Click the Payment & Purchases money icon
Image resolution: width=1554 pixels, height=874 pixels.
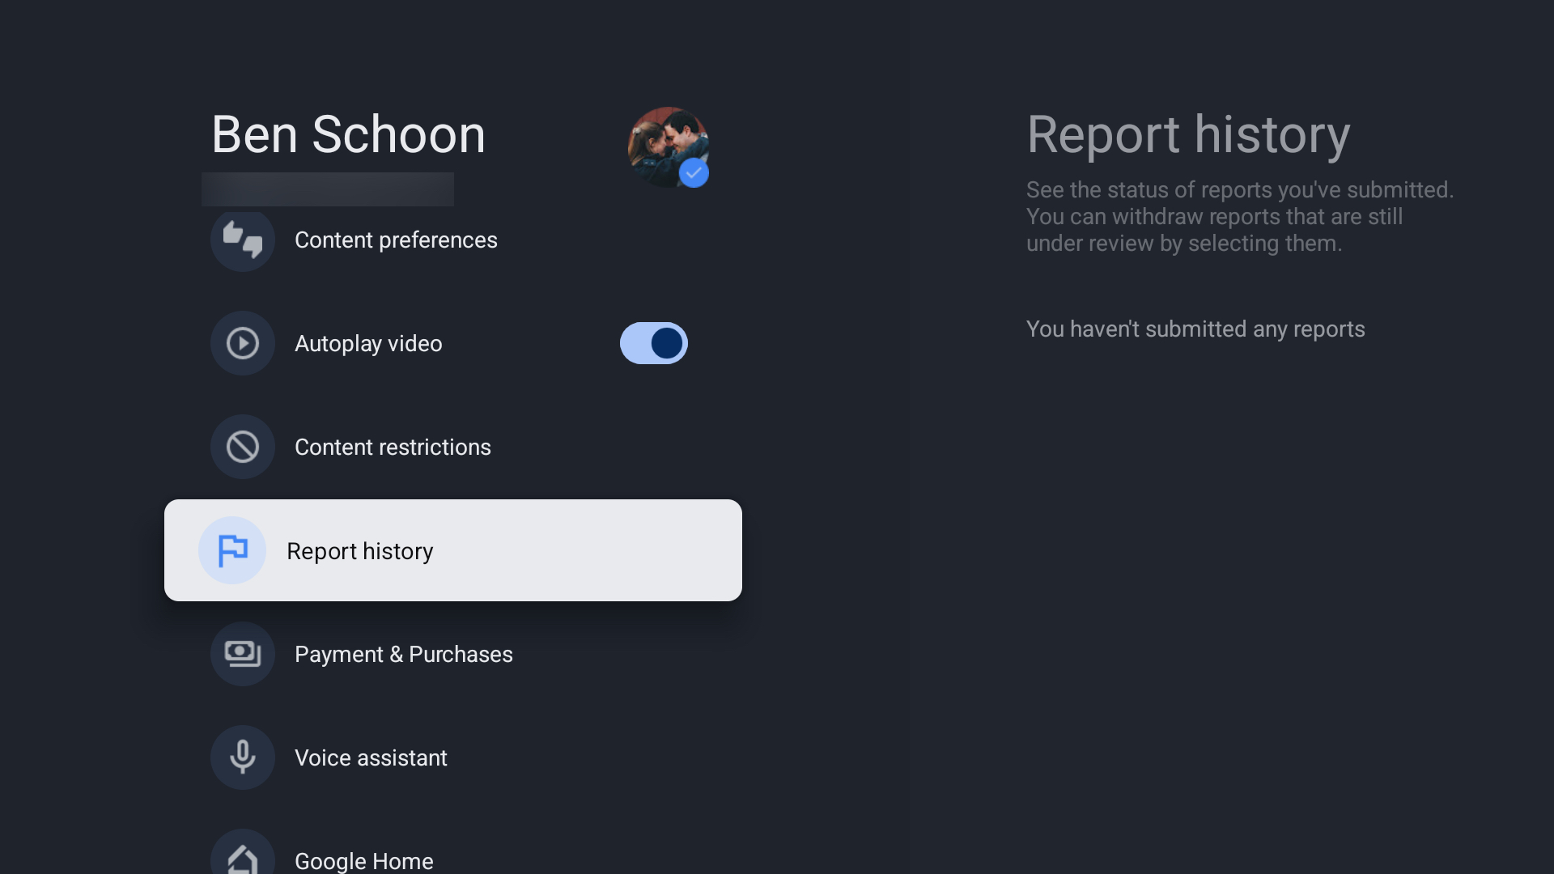243,654
